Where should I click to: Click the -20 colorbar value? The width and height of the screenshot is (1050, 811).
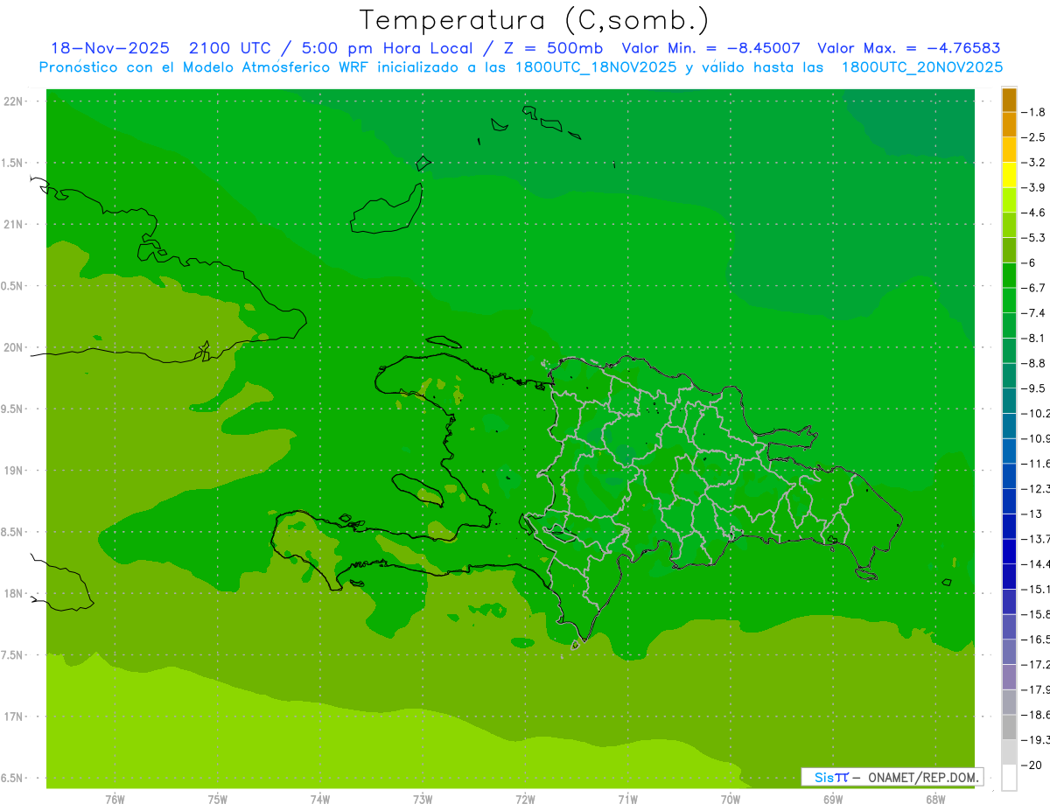click(1032, 766)
